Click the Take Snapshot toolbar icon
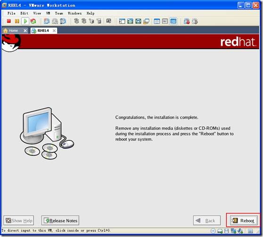Viewport: 263px width, 237px height. [47, 21]
